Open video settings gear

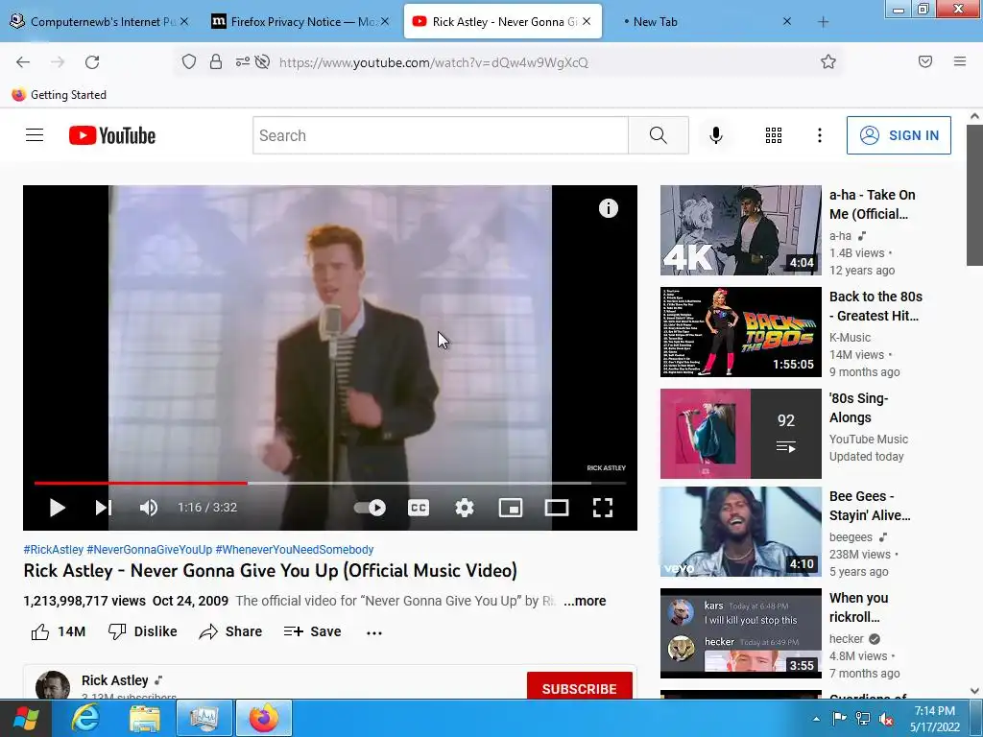tap(465, 508)
